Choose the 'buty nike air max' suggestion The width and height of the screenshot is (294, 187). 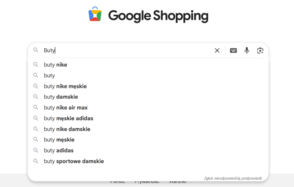(x=65, y=108)
